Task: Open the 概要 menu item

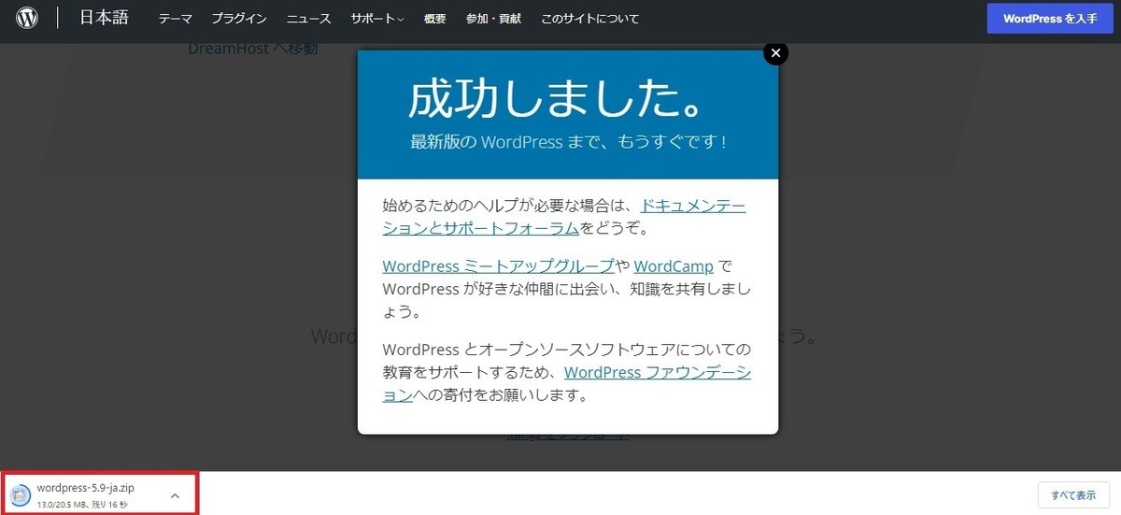Action: click(434, 19)
